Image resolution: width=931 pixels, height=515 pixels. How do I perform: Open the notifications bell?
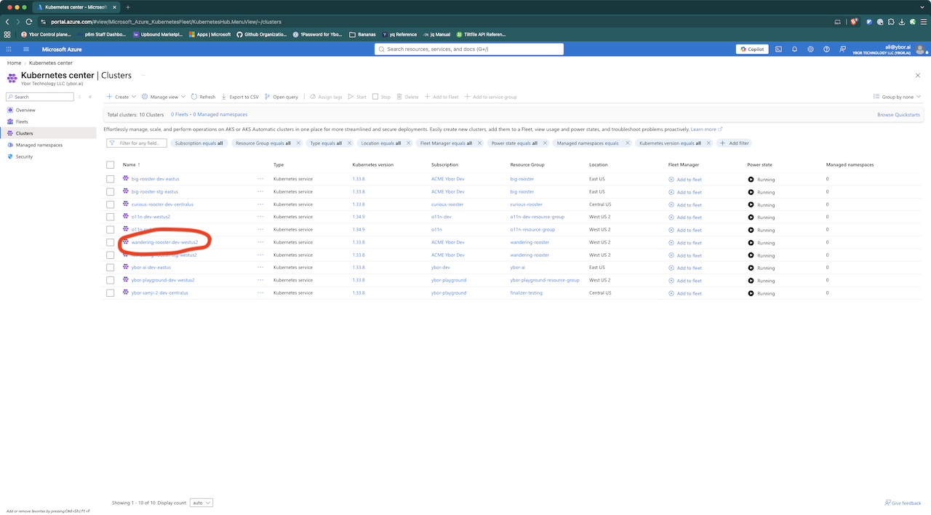click(794, 49)
